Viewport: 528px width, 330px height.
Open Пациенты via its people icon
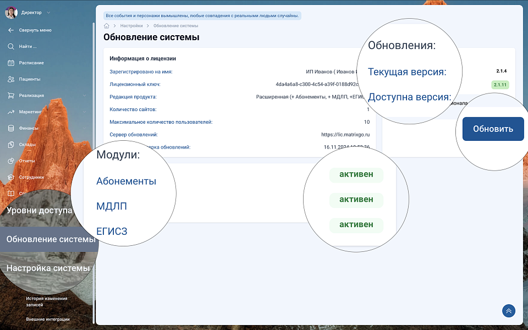[x=11, y=79]
